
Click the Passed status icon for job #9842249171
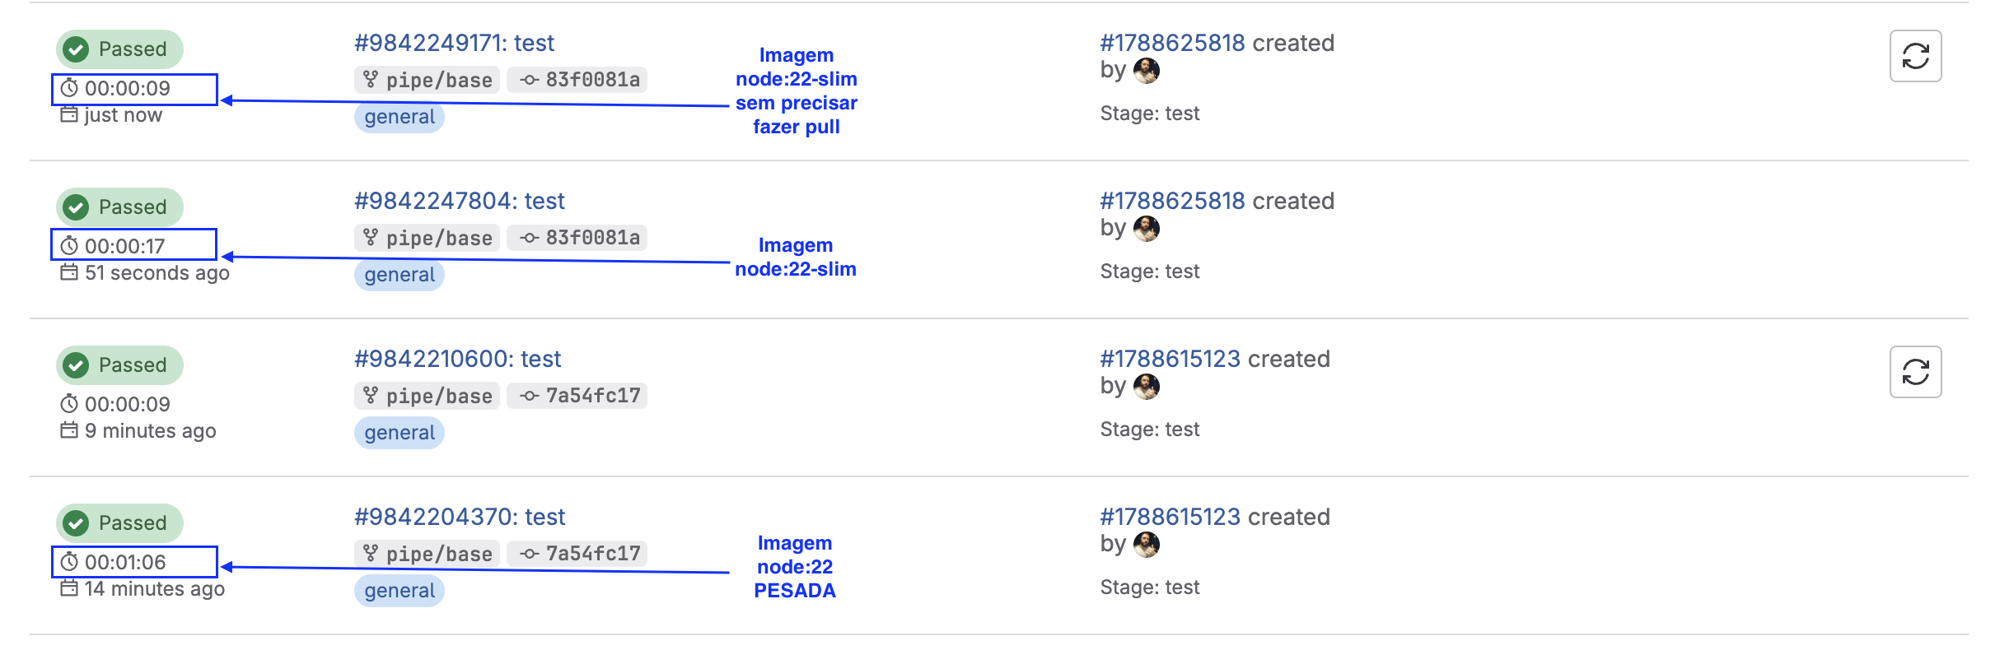point(77,49)
